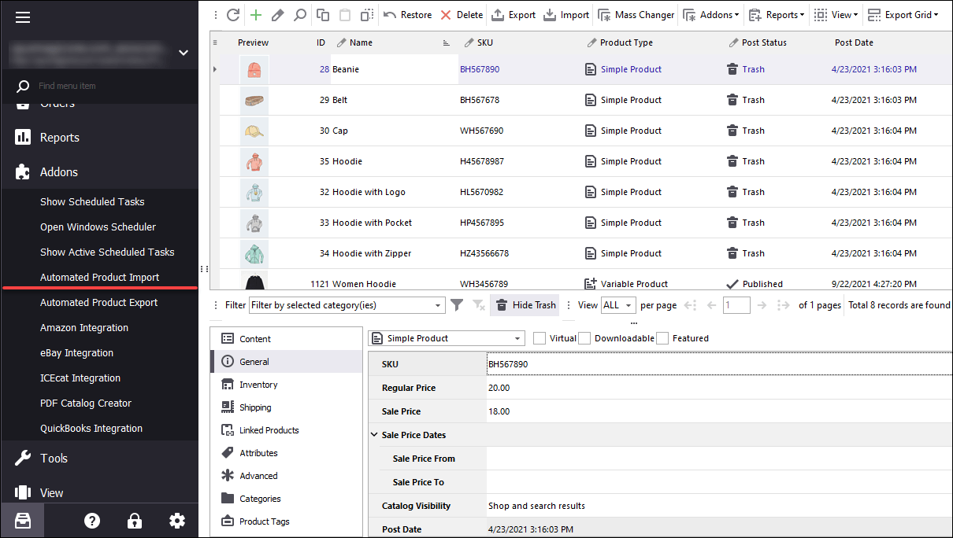Click the save floppy icon in the sidebar
Viewport: 953px width, 538px height.
(22, 520)
